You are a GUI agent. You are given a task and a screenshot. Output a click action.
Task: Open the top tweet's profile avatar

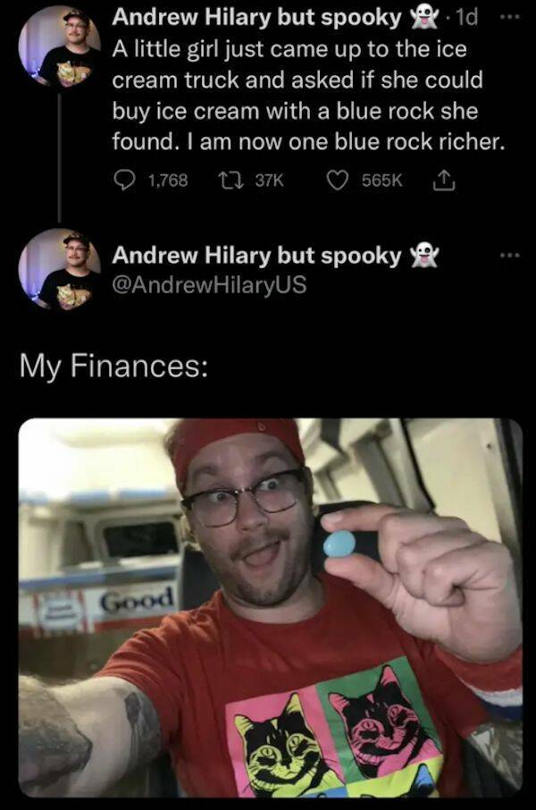(59, 46)
